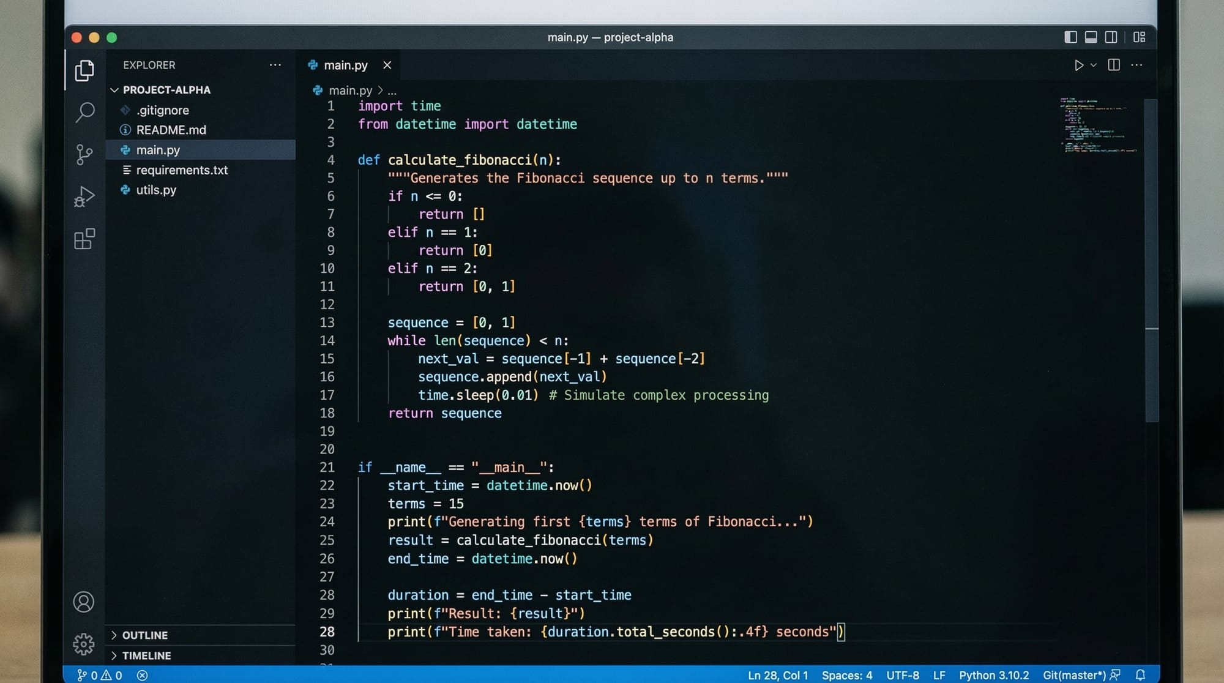The width and height of the screenshot is (1224, 683).
Task: Open utils.py from the explorer
Action: pos(156,190)
